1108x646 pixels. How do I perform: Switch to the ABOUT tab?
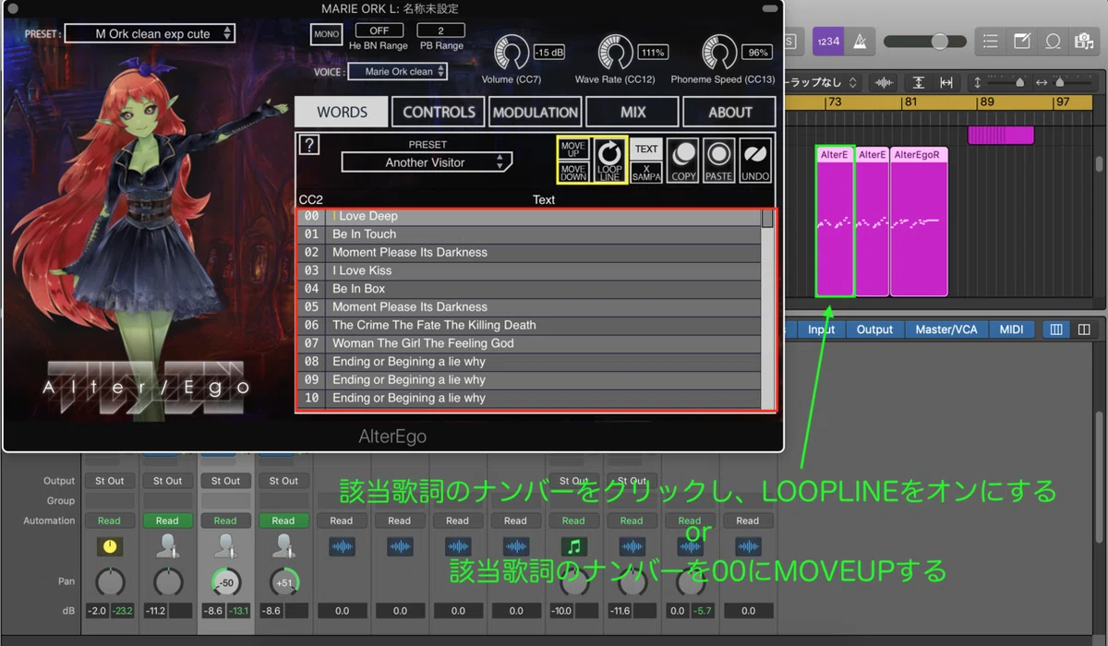click(x=729, y=112)
